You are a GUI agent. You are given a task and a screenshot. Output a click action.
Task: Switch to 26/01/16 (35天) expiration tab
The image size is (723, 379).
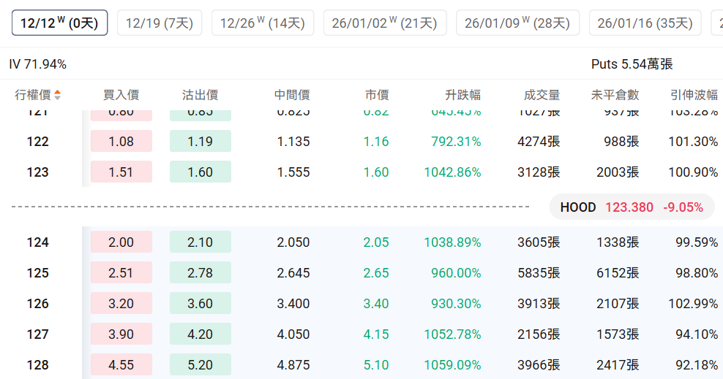pos(645,23)
